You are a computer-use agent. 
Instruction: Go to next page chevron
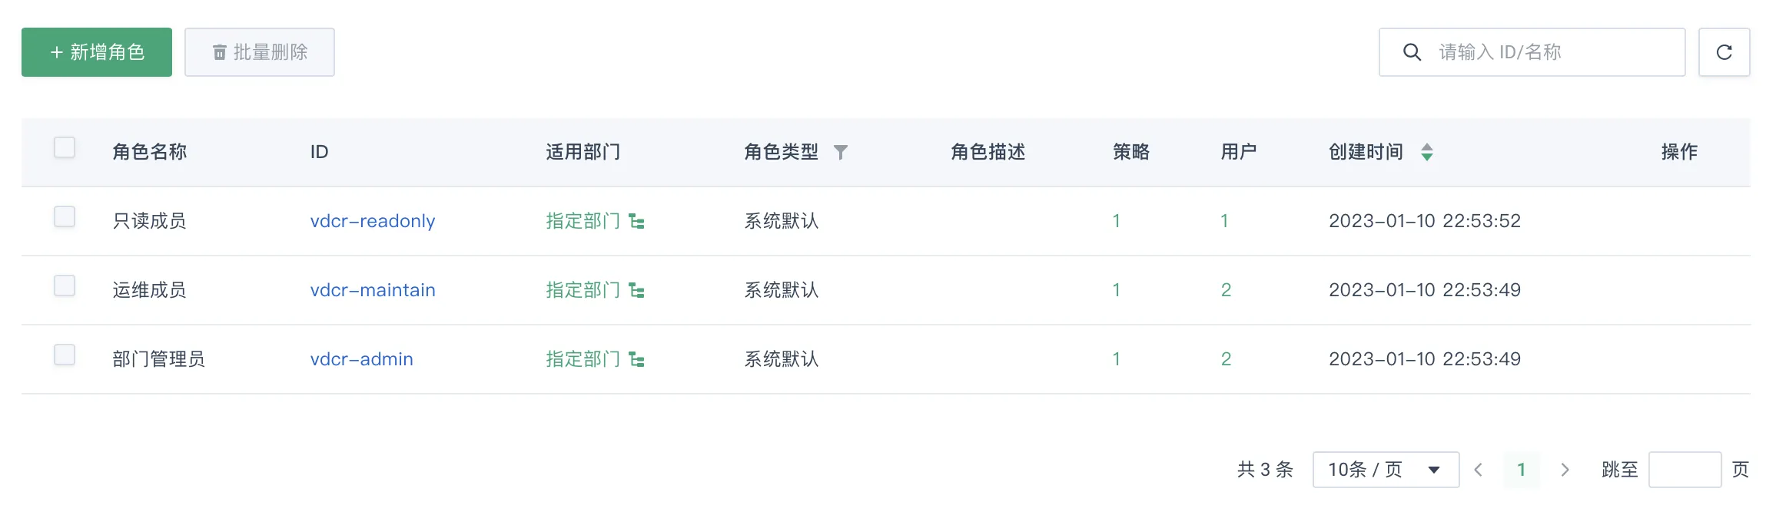pos(1565,470)
